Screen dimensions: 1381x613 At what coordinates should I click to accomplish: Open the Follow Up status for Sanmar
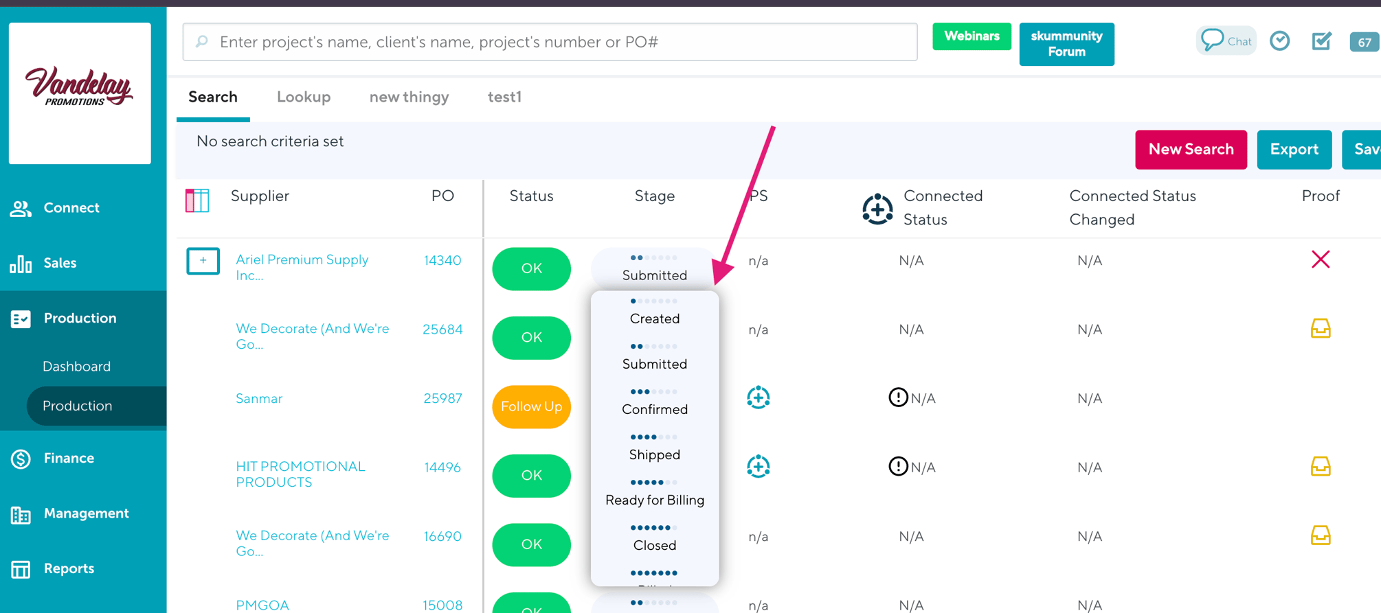point(531,406)
